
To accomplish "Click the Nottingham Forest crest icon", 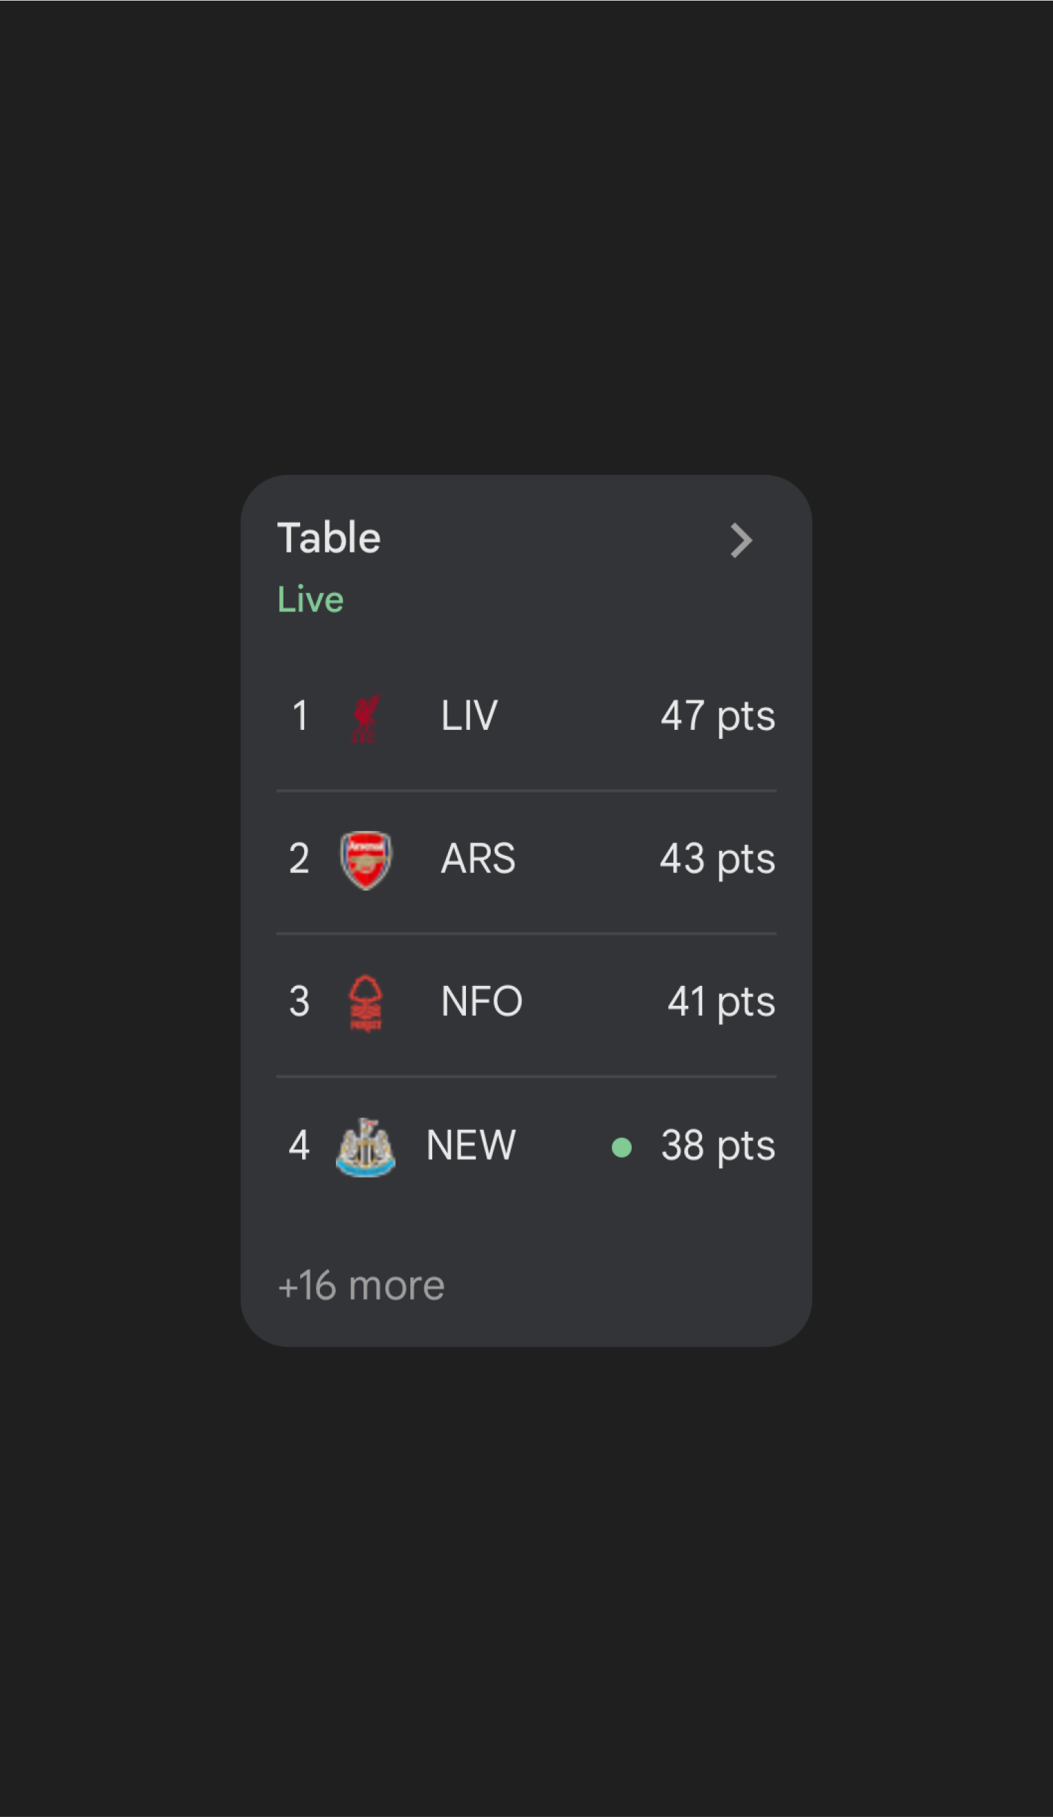I will point(365,1003).
